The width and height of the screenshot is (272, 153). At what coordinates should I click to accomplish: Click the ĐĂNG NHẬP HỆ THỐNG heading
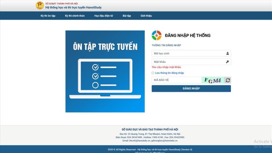click(x=188, y=35)
